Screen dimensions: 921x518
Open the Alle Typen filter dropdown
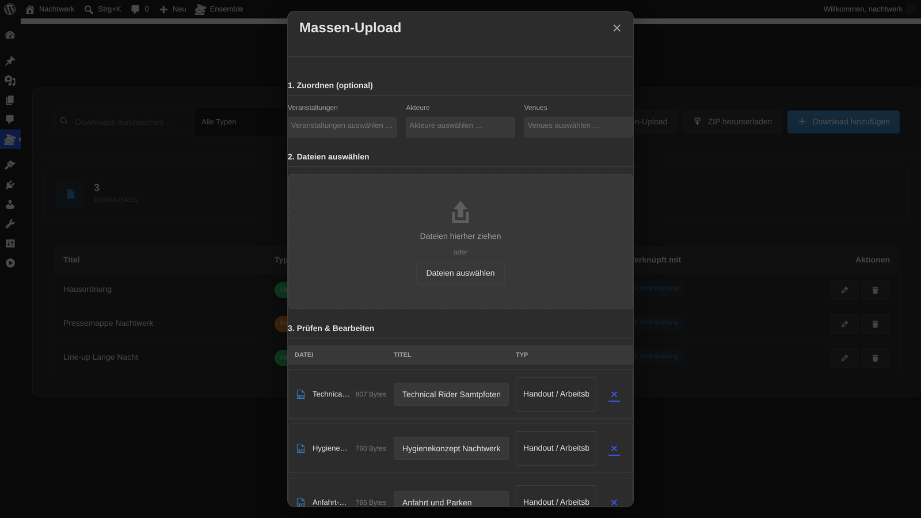click(241, 122)
